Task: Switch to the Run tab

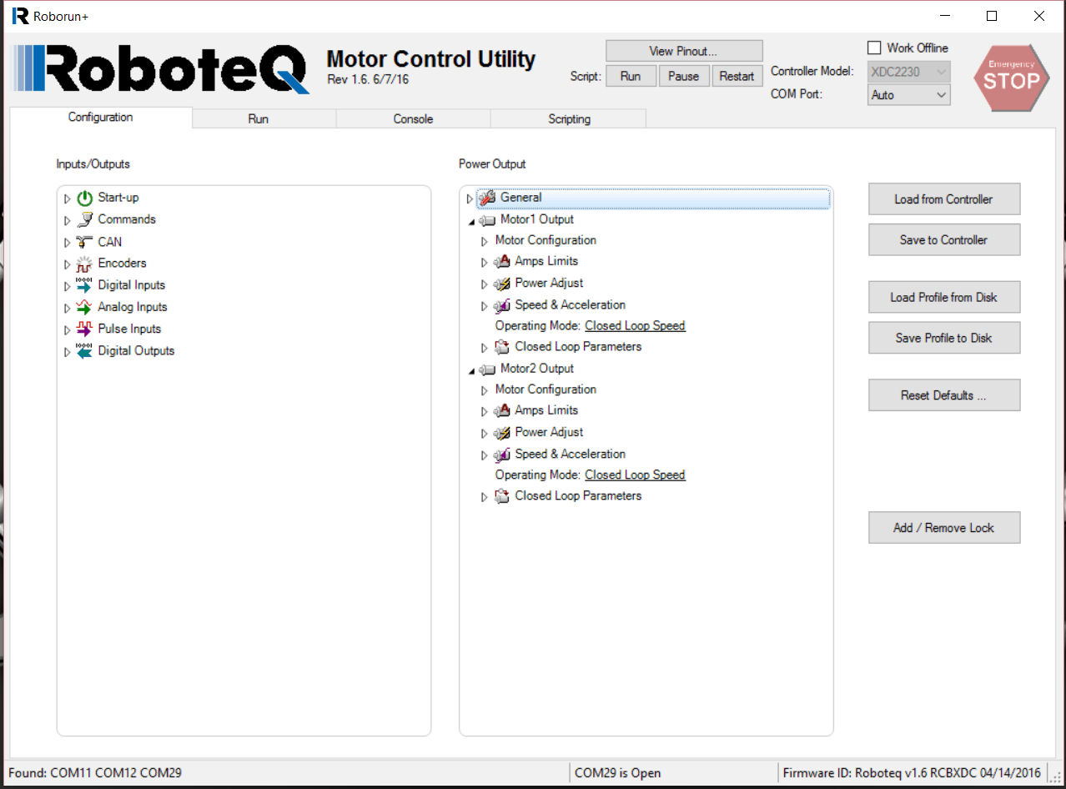Action: [x=259, y=119]
